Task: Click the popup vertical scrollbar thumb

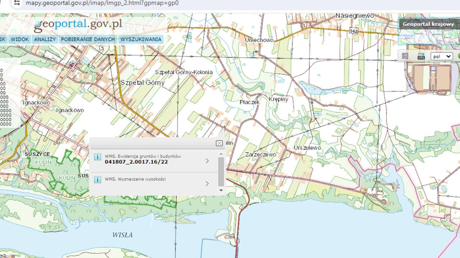Action: [x=221, y=172]
